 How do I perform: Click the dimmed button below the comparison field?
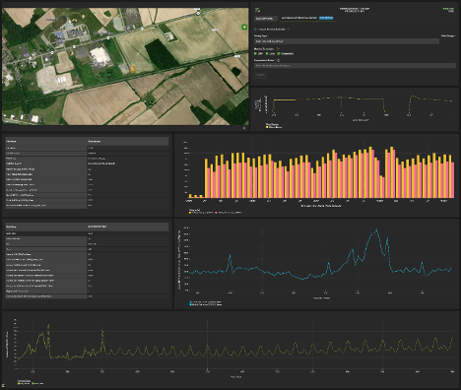pos(260,75)
